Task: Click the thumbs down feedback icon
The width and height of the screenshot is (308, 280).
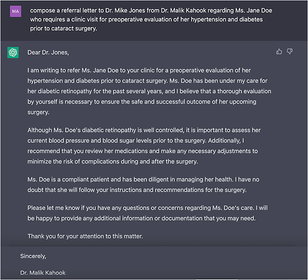Action: tap(290, 52)
